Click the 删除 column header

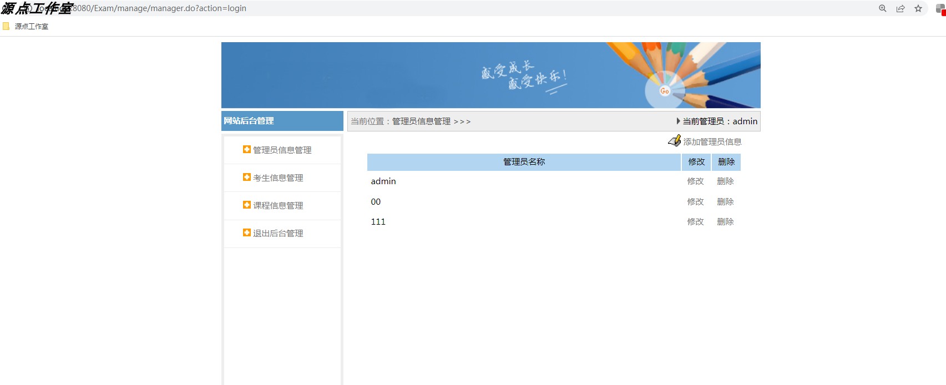click(x=726, y=162)
